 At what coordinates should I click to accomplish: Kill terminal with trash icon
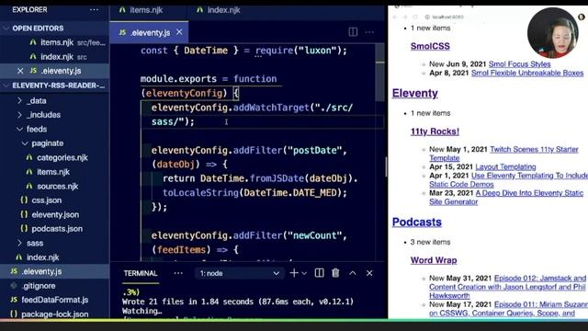[335, 273]
